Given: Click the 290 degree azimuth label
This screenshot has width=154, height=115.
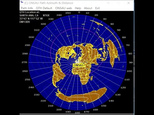Looking at the screenshot, I should 28,45.
